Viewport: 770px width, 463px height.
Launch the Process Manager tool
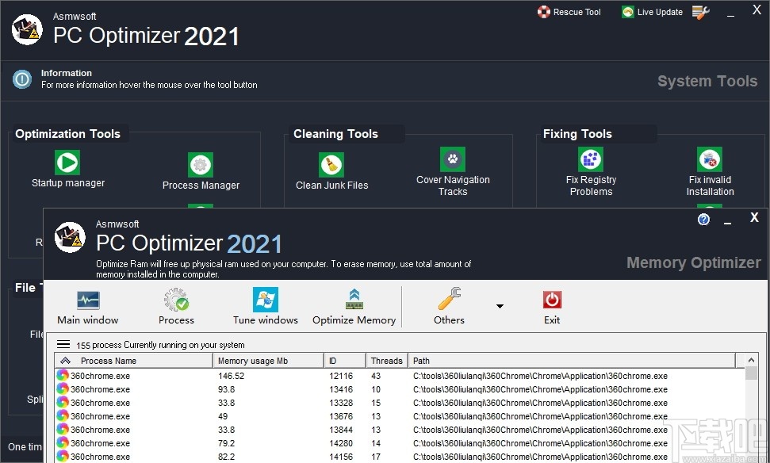tap(200, 165)
